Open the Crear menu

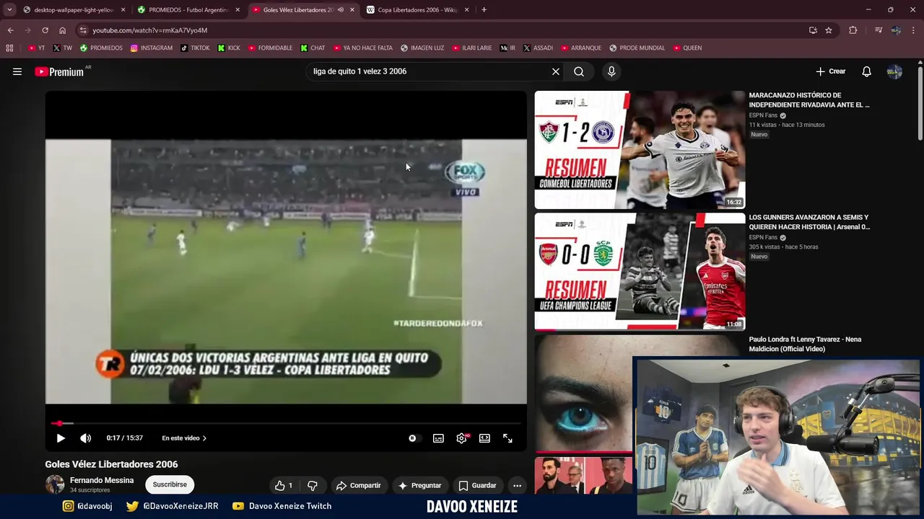830,71
